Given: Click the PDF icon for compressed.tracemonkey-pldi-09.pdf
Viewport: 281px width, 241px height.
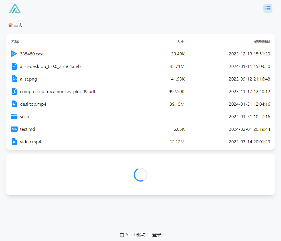Looking at the screenshot, I should coord(14,91).
